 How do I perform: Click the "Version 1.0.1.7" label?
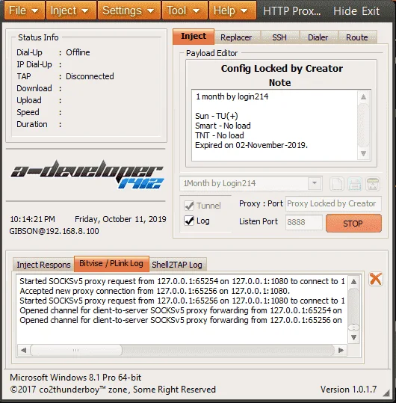[348, 390]
